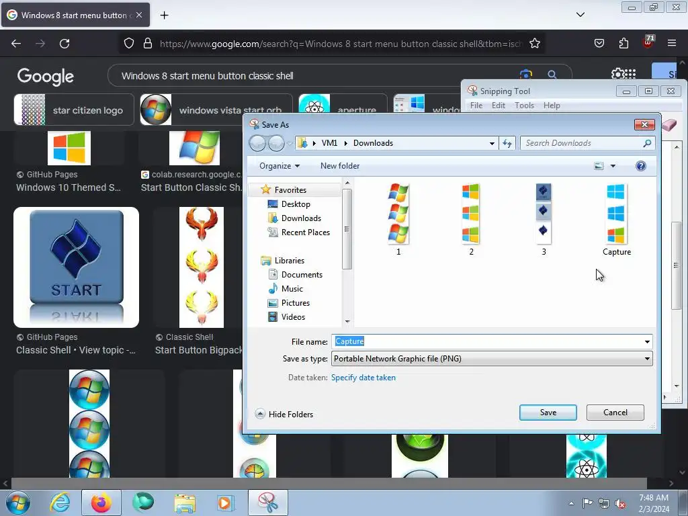
Task: Create a New folder
Action: (339, 166)
